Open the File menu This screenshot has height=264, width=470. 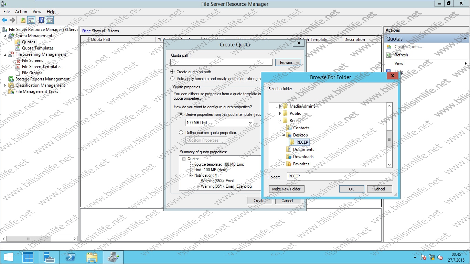(7, 11)
